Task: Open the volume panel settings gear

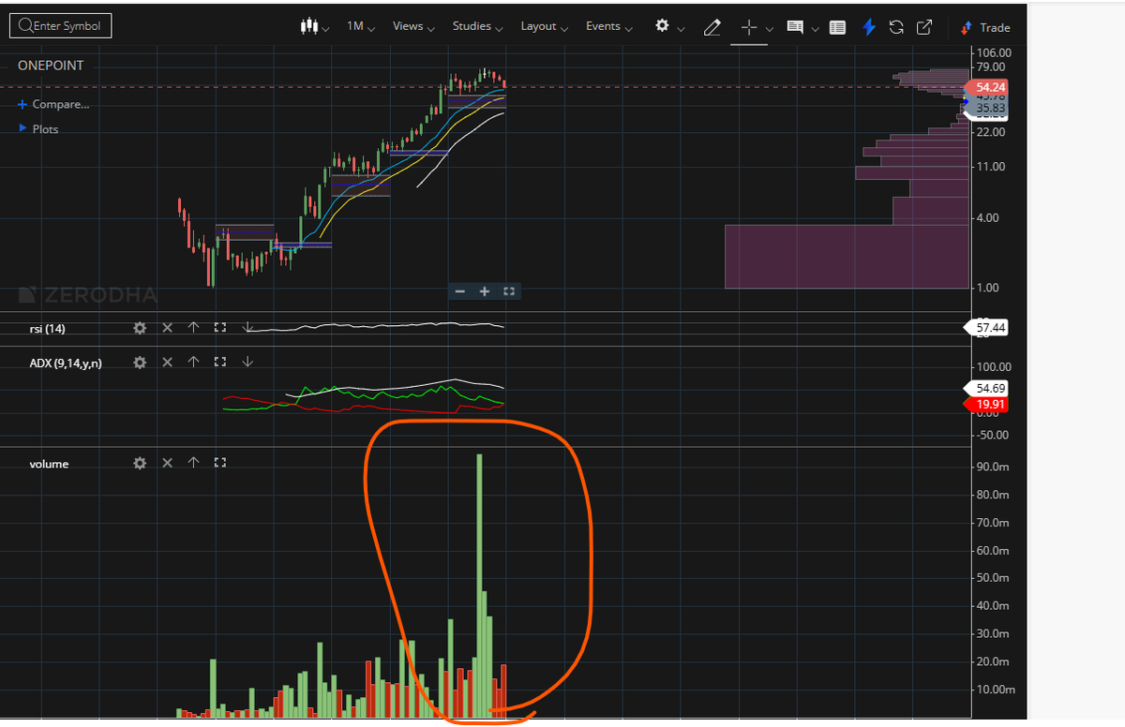Action: tap(140, 463)
